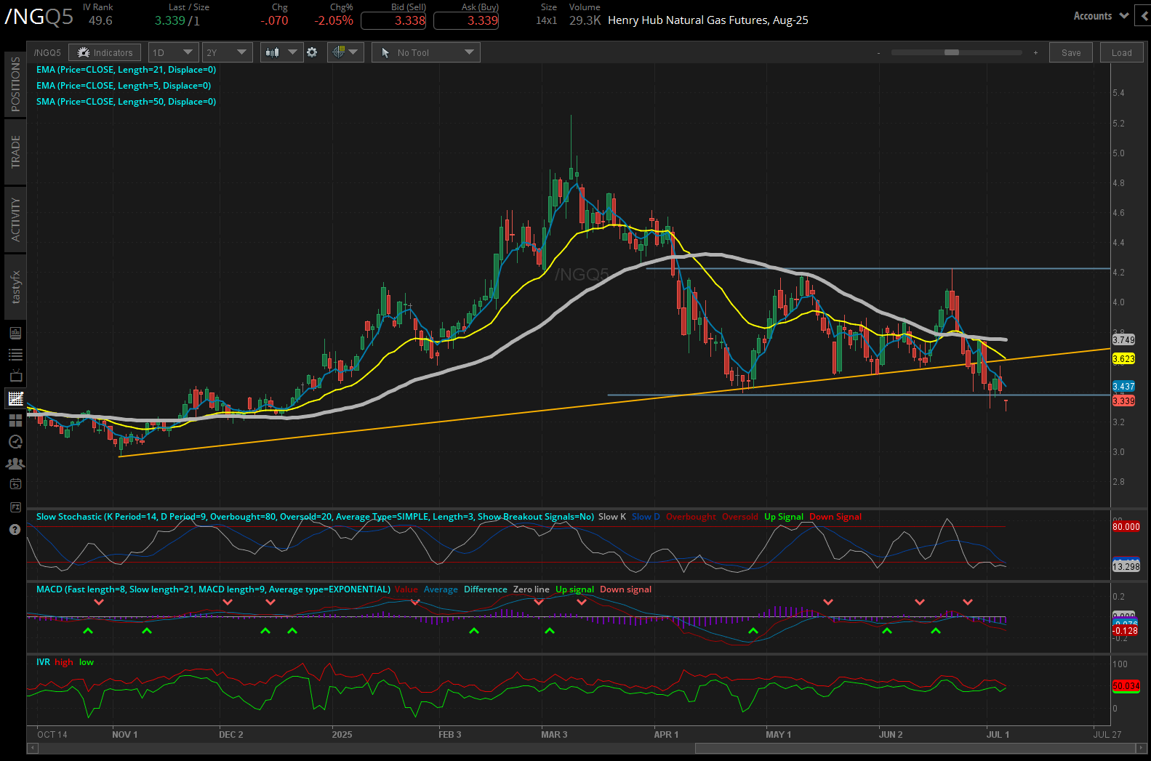Click the MACD Difference legend label

pos(486,589)
